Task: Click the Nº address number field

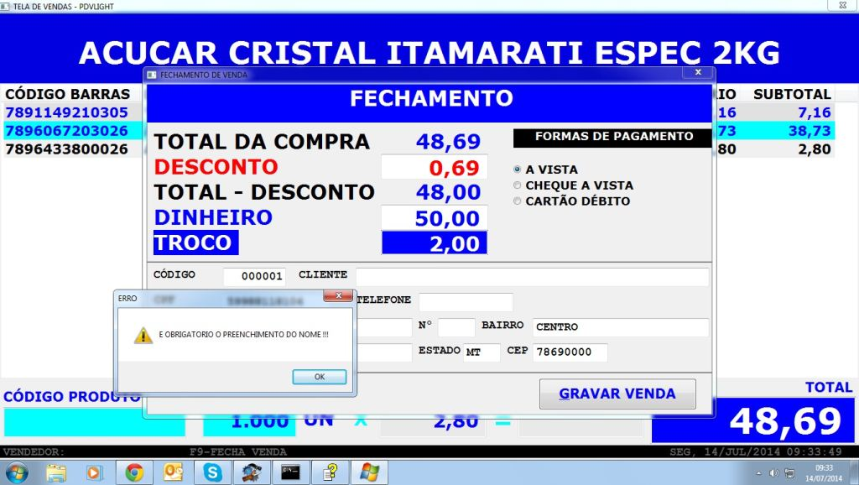Action: 456,327
